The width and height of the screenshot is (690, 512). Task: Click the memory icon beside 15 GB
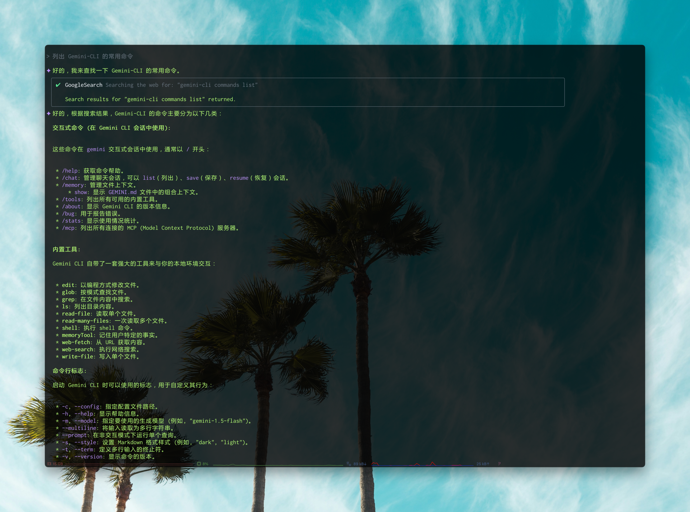[x=49, y=464]
